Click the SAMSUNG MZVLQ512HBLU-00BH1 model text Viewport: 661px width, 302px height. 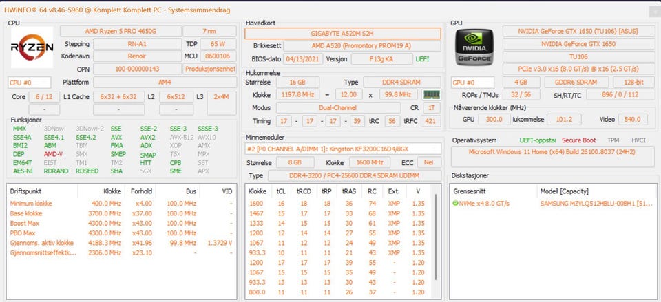pos(598,204)
